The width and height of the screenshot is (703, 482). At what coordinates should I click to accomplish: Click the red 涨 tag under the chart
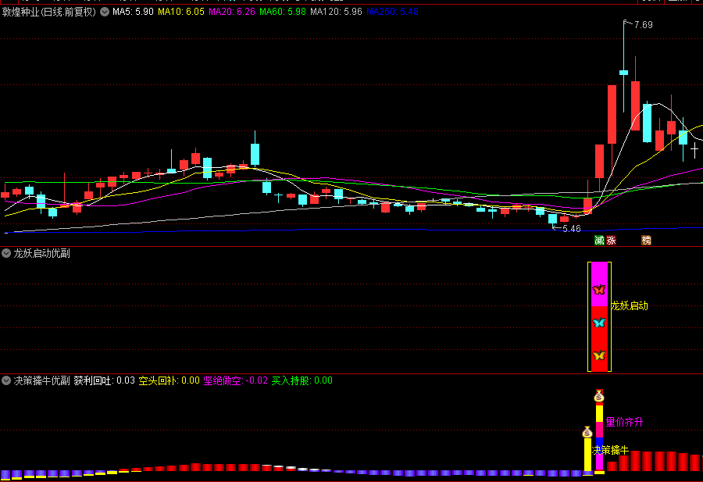[611, 241]
